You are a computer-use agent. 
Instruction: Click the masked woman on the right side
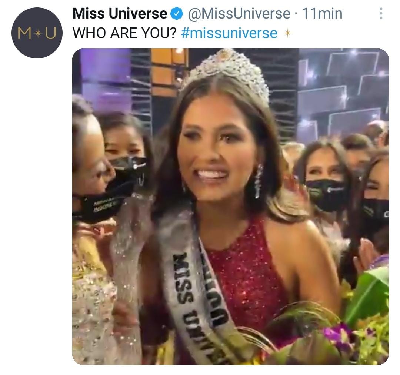(x=325, y=178)
